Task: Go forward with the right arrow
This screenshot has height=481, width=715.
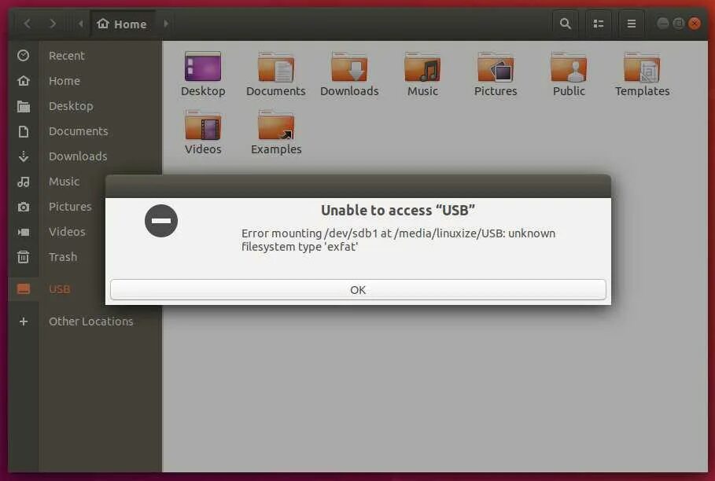Action: (53, 24)
